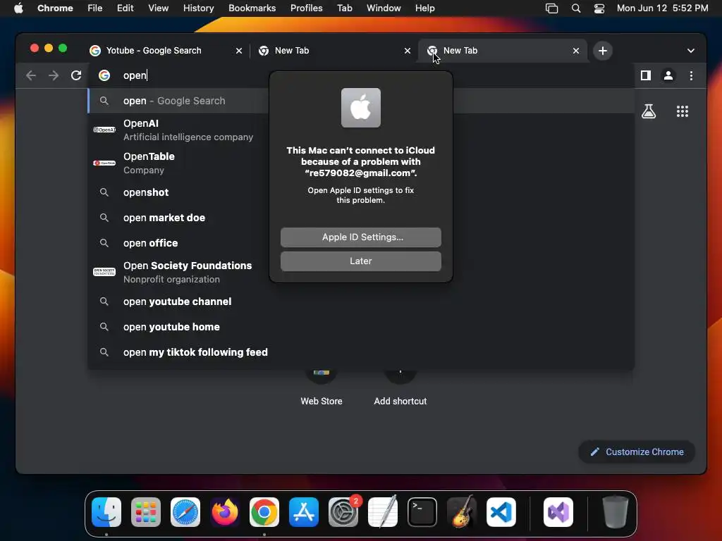Image resolution: width=722 pixels, height=541 pixels.
Task: Open the Help menu
Action: coord(424,8)
